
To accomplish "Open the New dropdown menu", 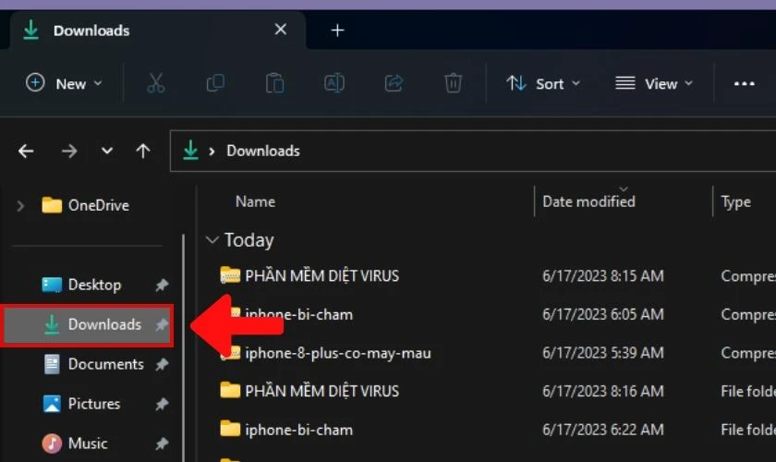I will (64, 83).
